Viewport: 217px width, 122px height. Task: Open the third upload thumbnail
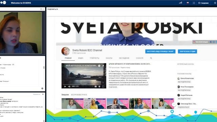[x=118, y=103]
